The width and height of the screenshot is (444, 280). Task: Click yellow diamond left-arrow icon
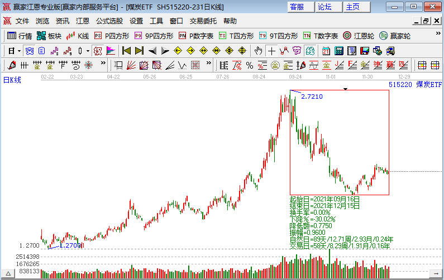178,51
